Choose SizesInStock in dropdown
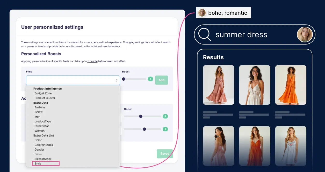This screenshot has height=172, width=325. click(43, 159)
